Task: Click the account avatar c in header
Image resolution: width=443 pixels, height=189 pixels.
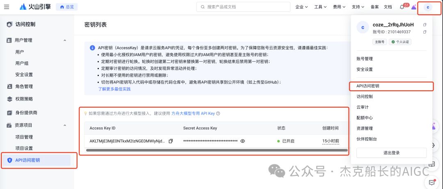Action: click(428, 7)
